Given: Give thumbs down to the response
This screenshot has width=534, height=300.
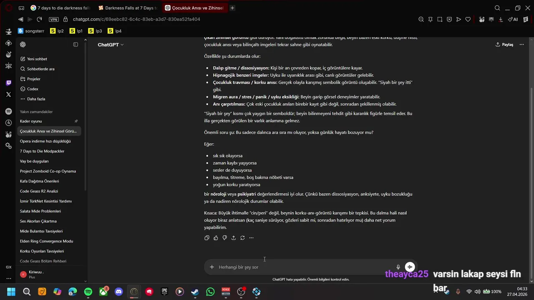Looking at the screenshot, I should pyautogui.click(x=224, y=238).
